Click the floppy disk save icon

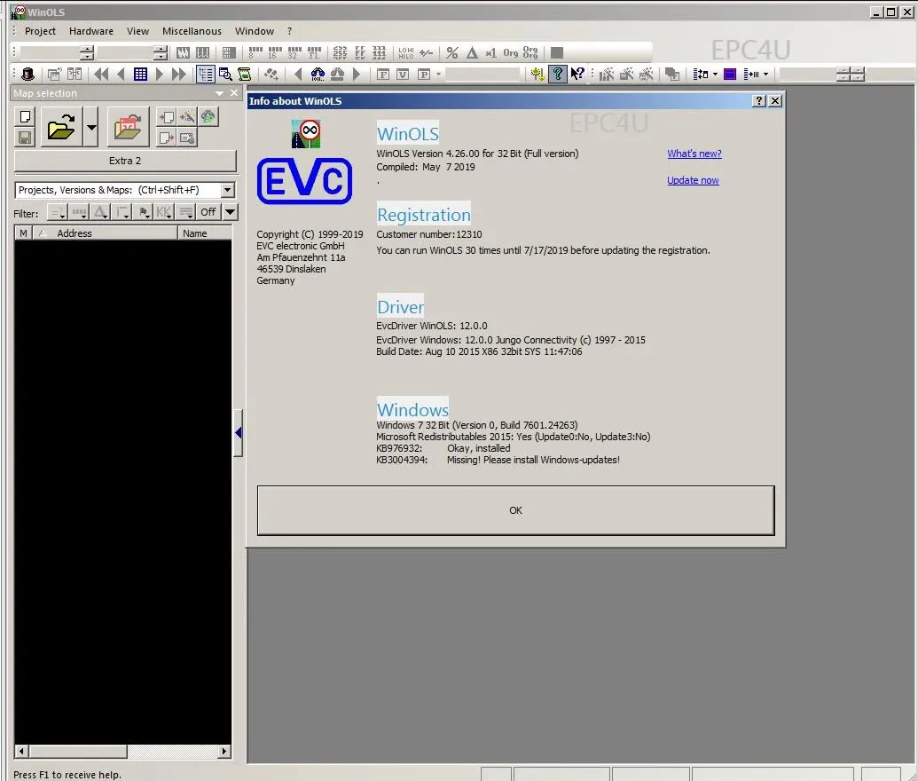coord(25,138)
